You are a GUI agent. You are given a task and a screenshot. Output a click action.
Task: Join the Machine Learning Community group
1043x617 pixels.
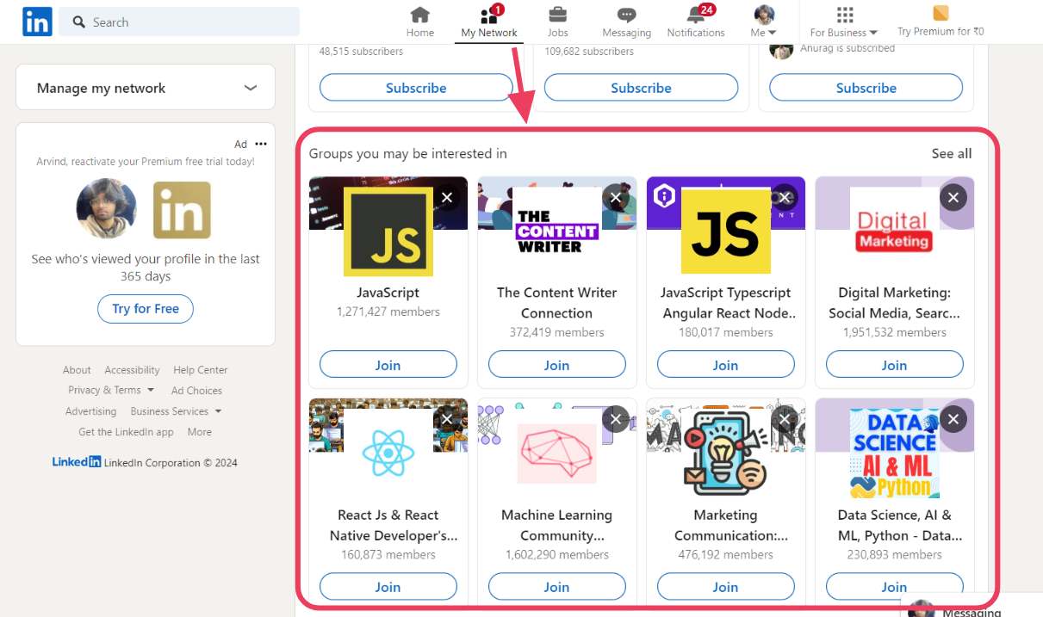click(x=556, y=587)
